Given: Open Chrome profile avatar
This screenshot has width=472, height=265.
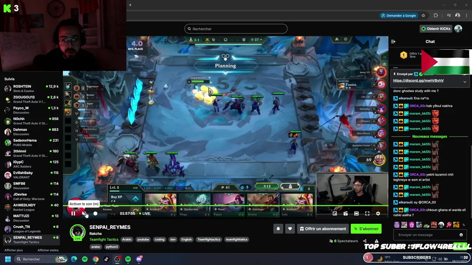Looking at the screenshot, I should tap(458, 15).
